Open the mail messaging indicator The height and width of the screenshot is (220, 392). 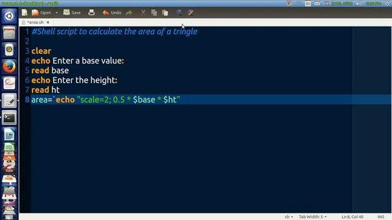click(x=317, y=4)
